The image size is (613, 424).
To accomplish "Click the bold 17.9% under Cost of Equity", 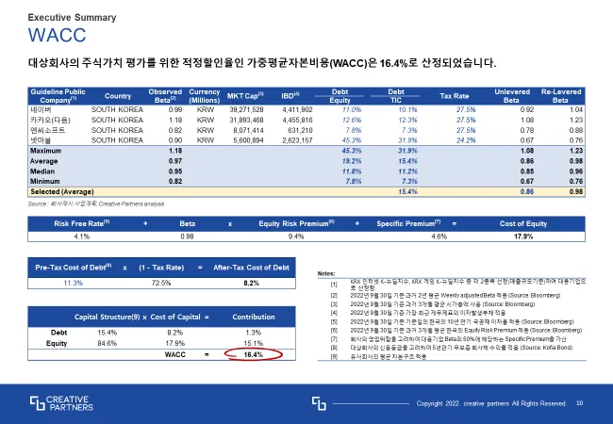I will tap(523, 236).
